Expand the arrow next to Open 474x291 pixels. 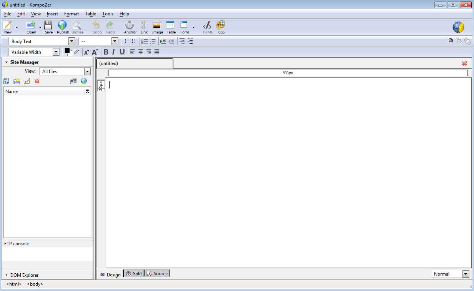[x=40, y=28]
